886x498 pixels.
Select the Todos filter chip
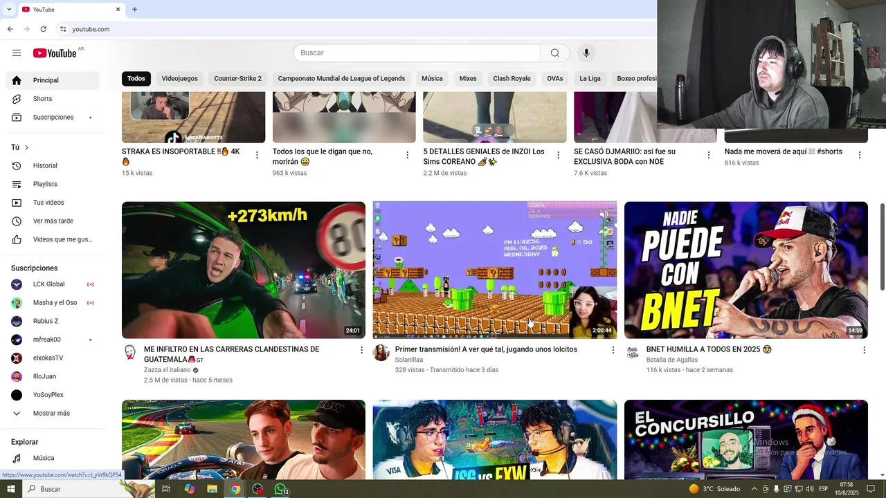pyautogui.click(x=136, y=78)
